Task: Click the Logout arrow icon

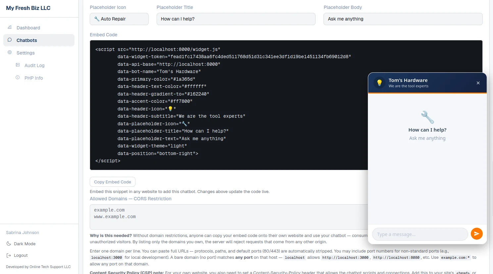Action: (x=9, y=255)
